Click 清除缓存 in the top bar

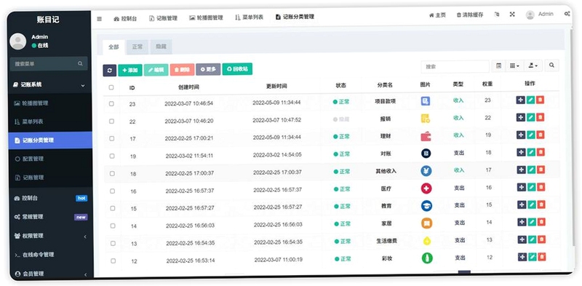470,15
